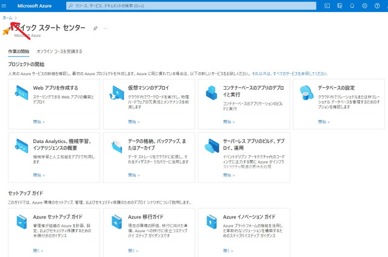The image size is (388, 257).
Task: Select the 仮想マシンのデプロイ title
Action: 149,88
